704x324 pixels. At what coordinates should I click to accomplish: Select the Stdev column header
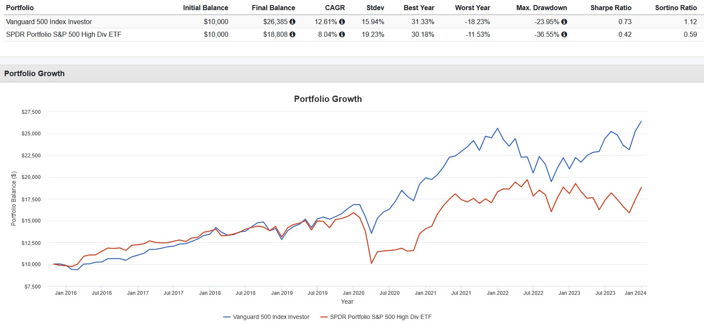tap(375, 8)
